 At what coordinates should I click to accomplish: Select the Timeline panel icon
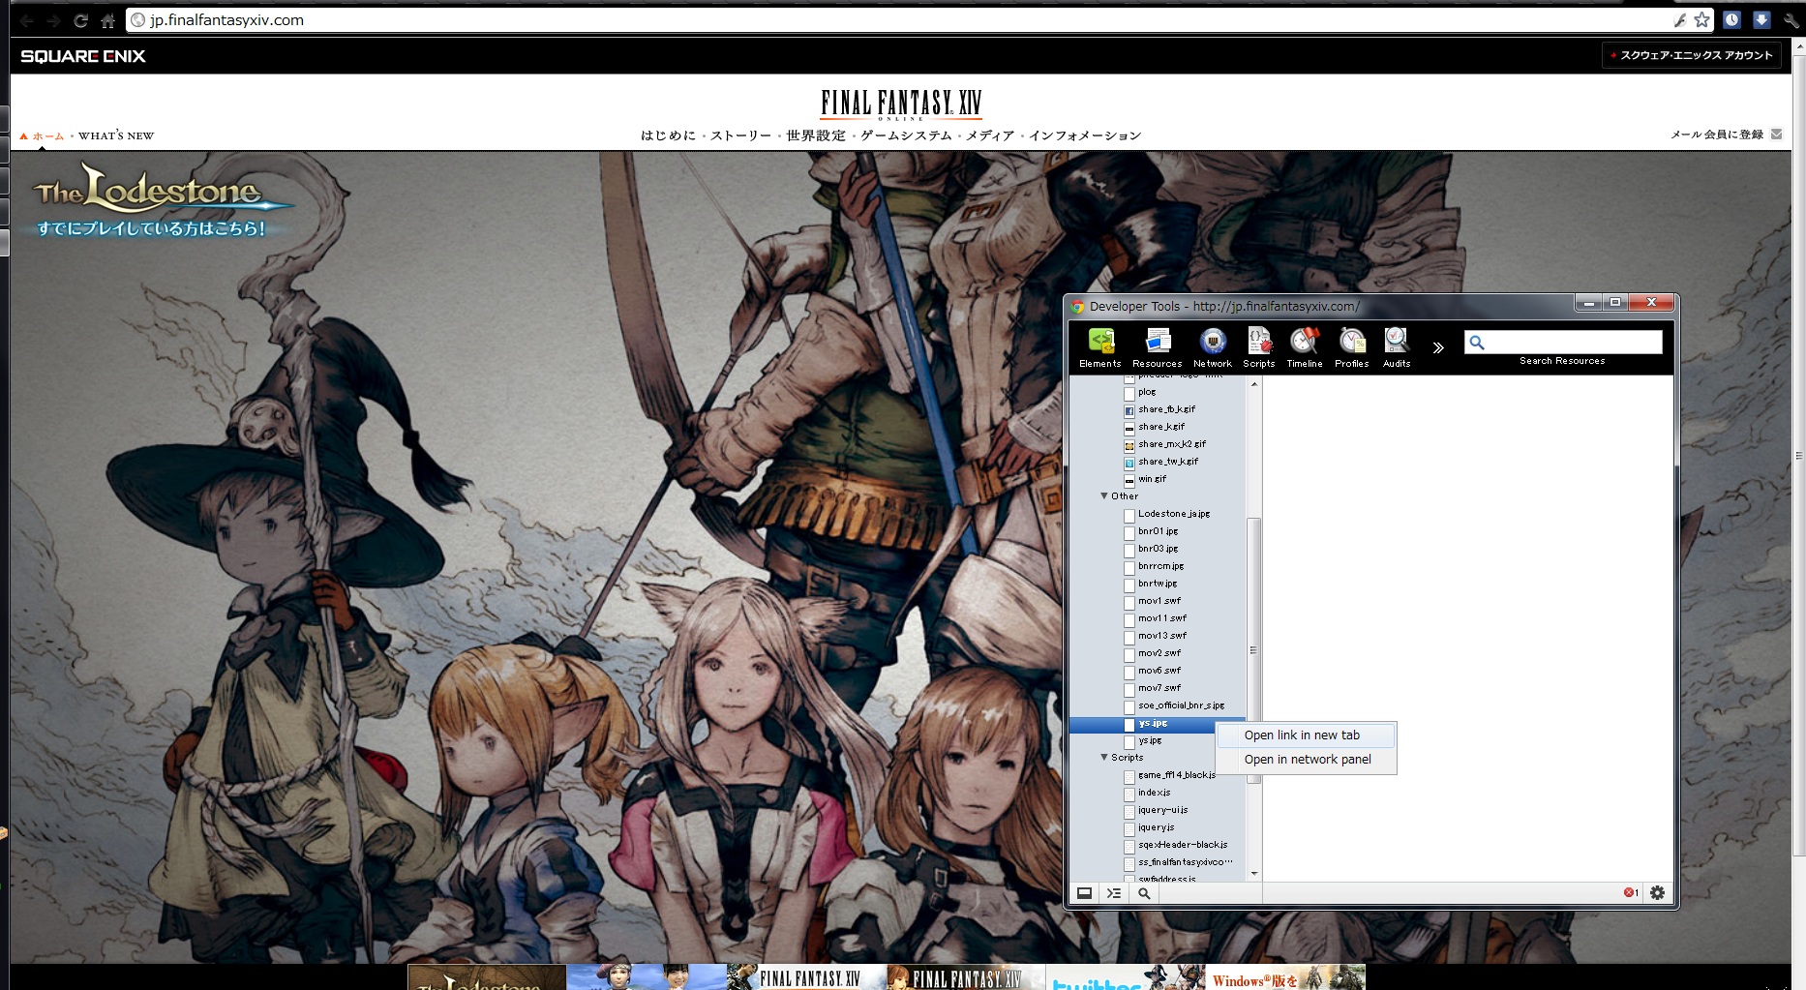(x=1304, y=347)
